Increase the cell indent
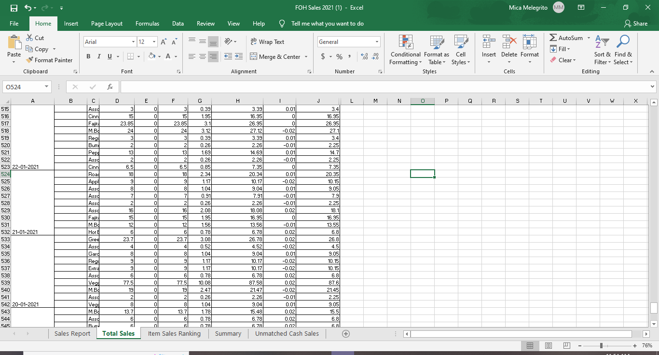Image resolution: width=659 pixels, height=355 pixels. tap(238, 57)
